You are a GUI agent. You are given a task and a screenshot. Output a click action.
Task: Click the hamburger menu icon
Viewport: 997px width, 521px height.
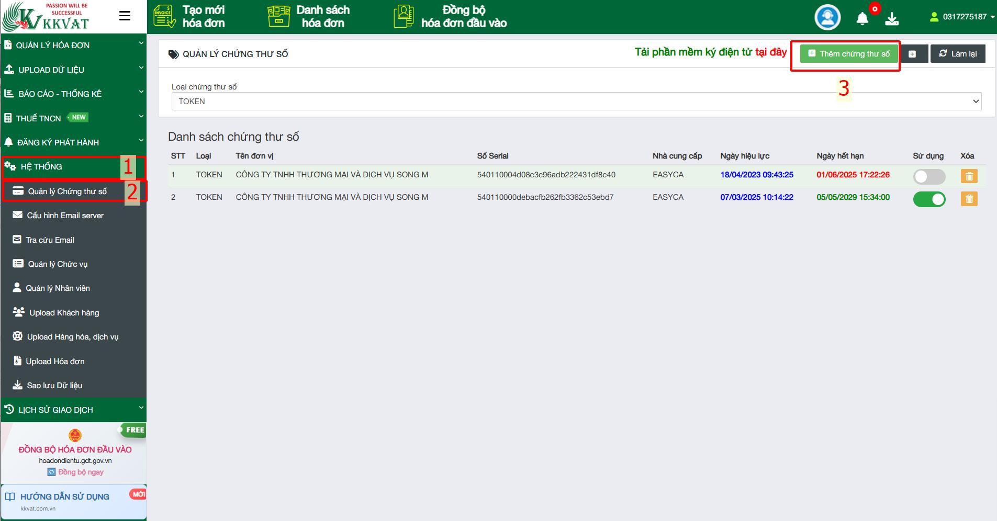point(125,16)
